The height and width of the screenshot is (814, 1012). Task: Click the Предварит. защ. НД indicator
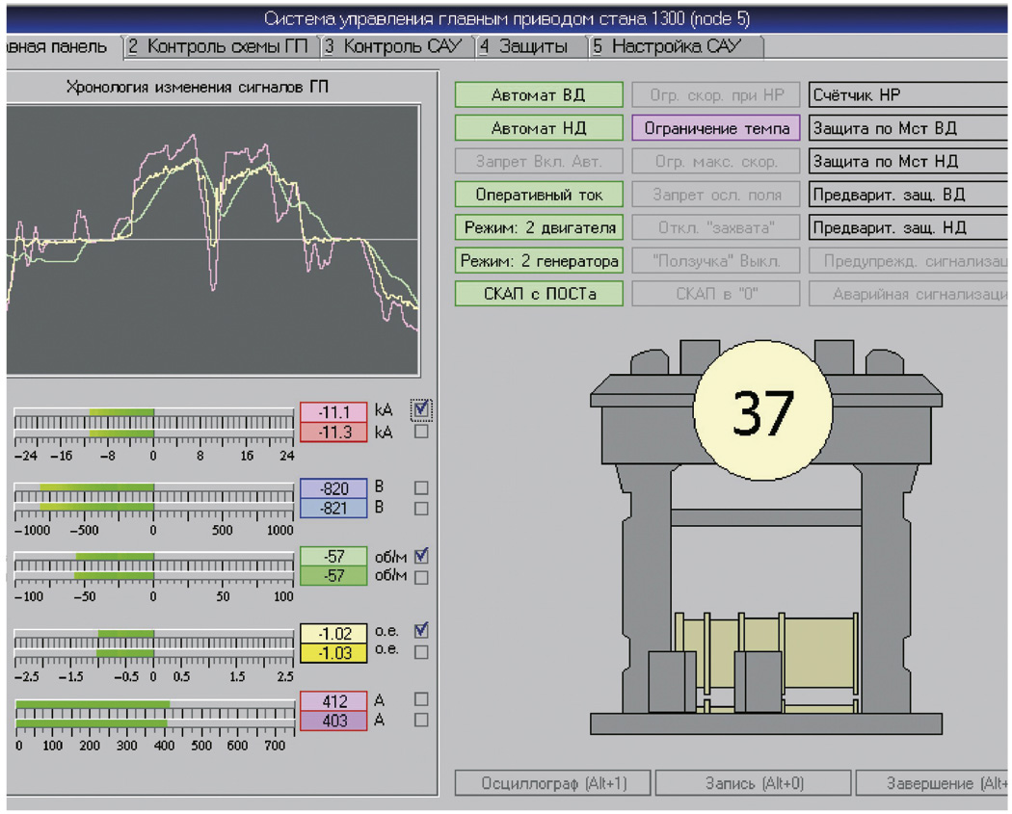click(908, 227)
